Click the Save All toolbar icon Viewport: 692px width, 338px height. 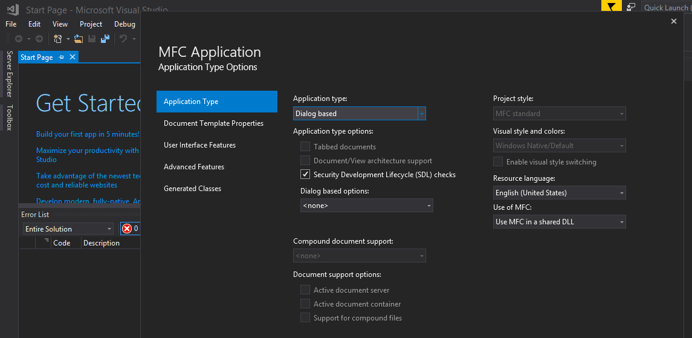105,39
